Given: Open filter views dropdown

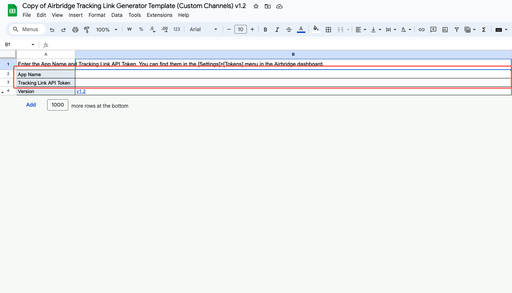Looking at the screenshot, I should pos(470,30).
